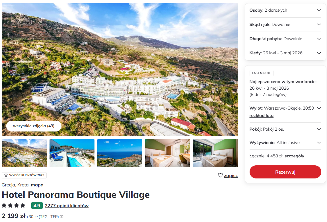Expand the Osoby dropdown
The height and width of the screenshot is (222, 327).
[x=319, y=10]
